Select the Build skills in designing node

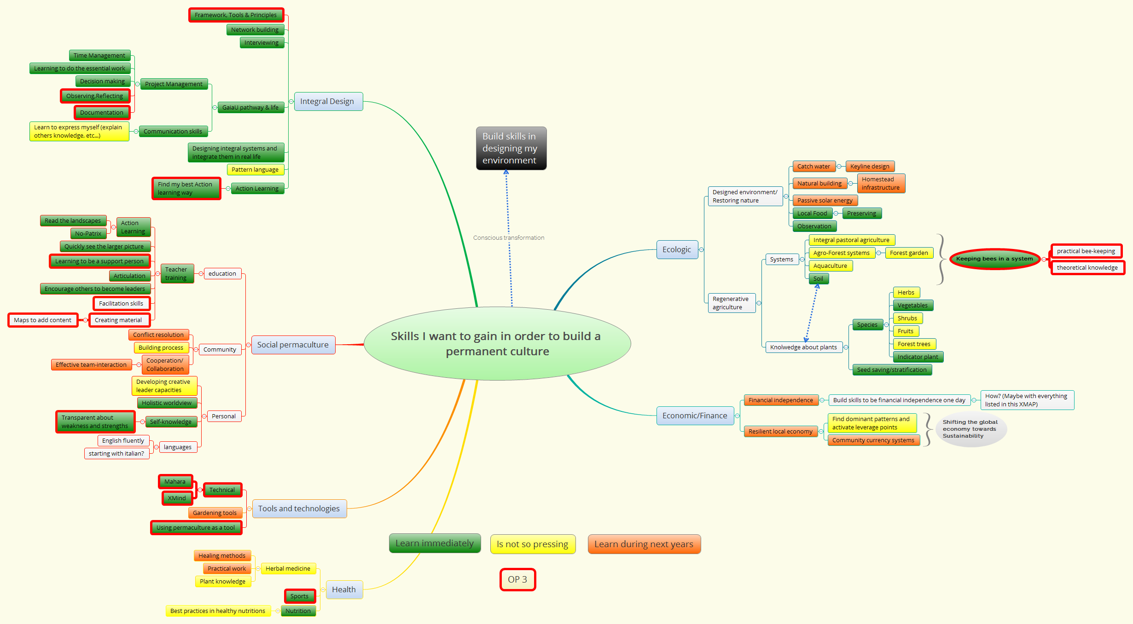click(511, 149)
